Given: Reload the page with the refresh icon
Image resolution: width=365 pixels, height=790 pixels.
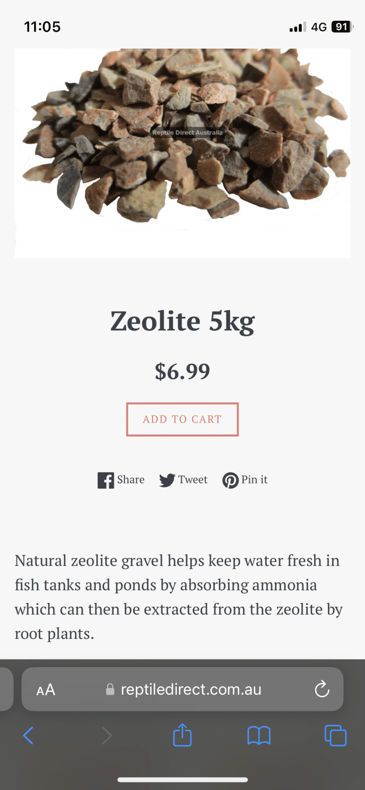Looking at the screenshot, I should click(x=322, y=689).
